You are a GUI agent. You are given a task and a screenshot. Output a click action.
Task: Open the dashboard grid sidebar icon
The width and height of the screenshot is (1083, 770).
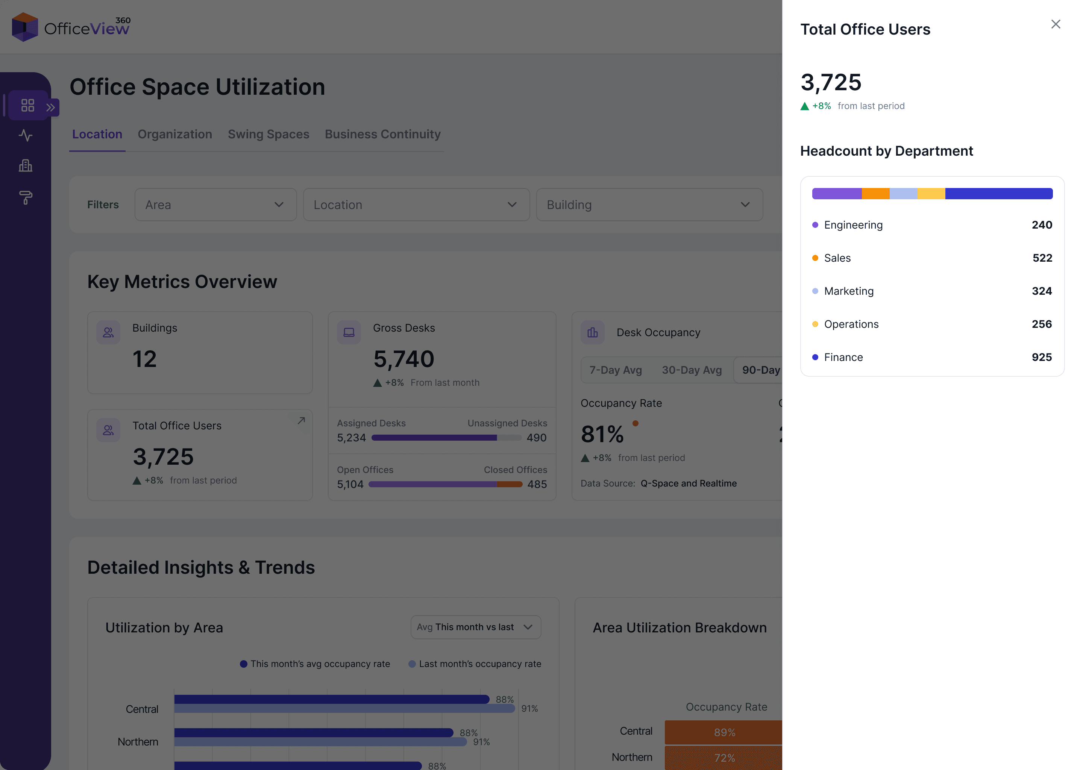click(x=27, y=105)
